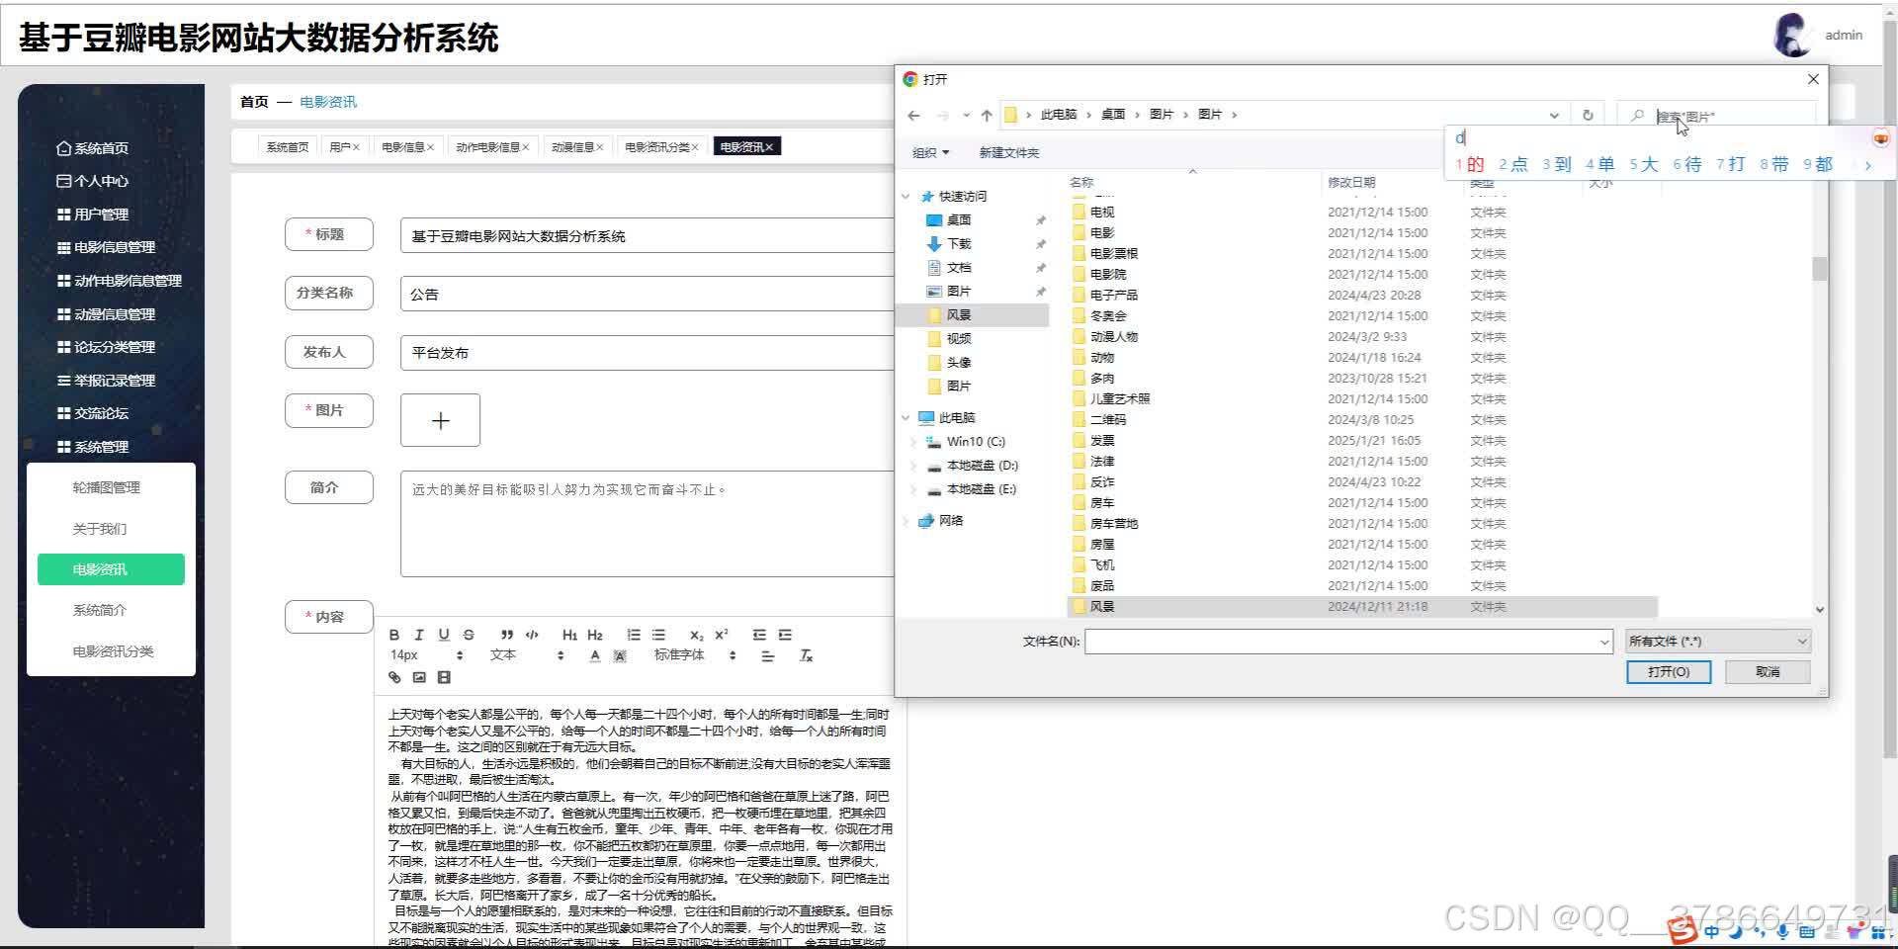Open the 文本 paragraph style dropdown
Viewport: 1898px width, 949px height.
[x=527, y=655]
